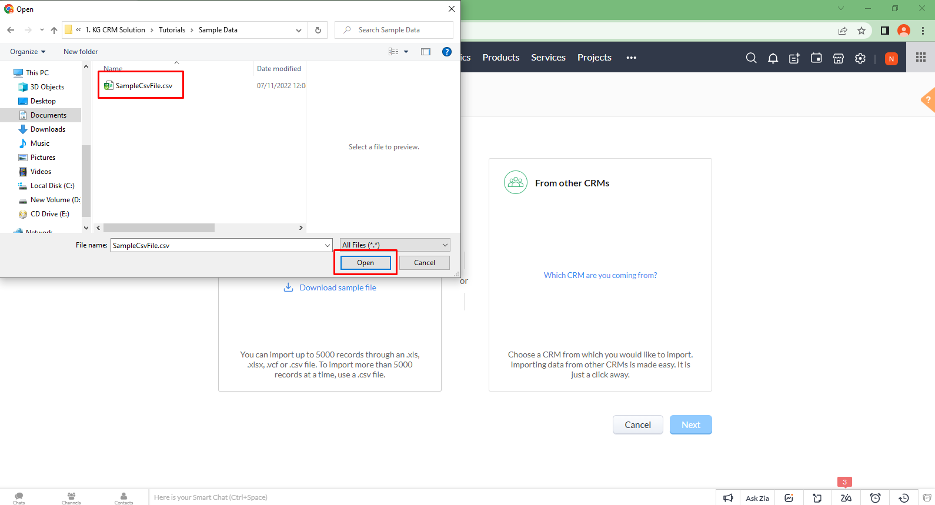Expand more modules ellipsis menu
The height and width of the screenshot is (505, 935).
[631, 58]
